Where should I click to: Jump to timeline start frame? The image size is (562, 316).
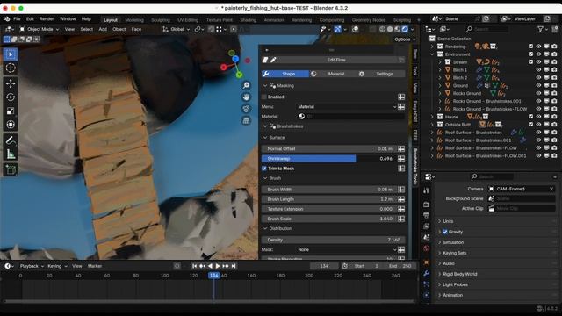click(194, 266)
